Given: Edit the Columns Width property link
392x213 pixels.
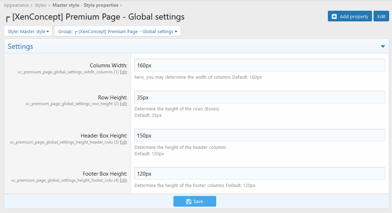Looking at the screenshot, I should (123, 72).
